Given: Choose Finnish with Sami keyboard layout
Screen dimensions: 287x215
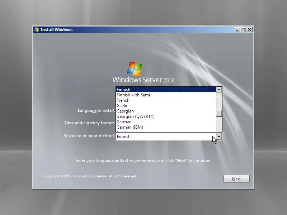Looking at the screenshot, I should (166, 95).
